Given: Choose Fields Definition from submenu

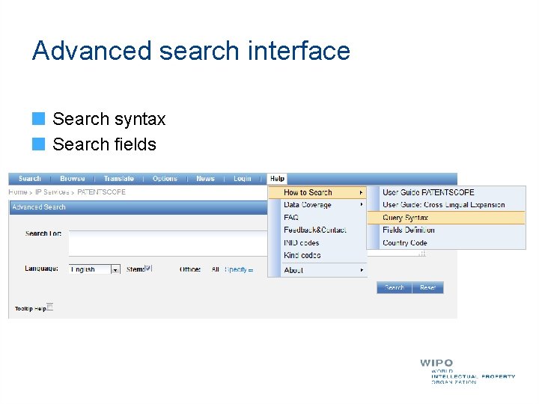Looking at the screenshot, I should coord(409,230).
